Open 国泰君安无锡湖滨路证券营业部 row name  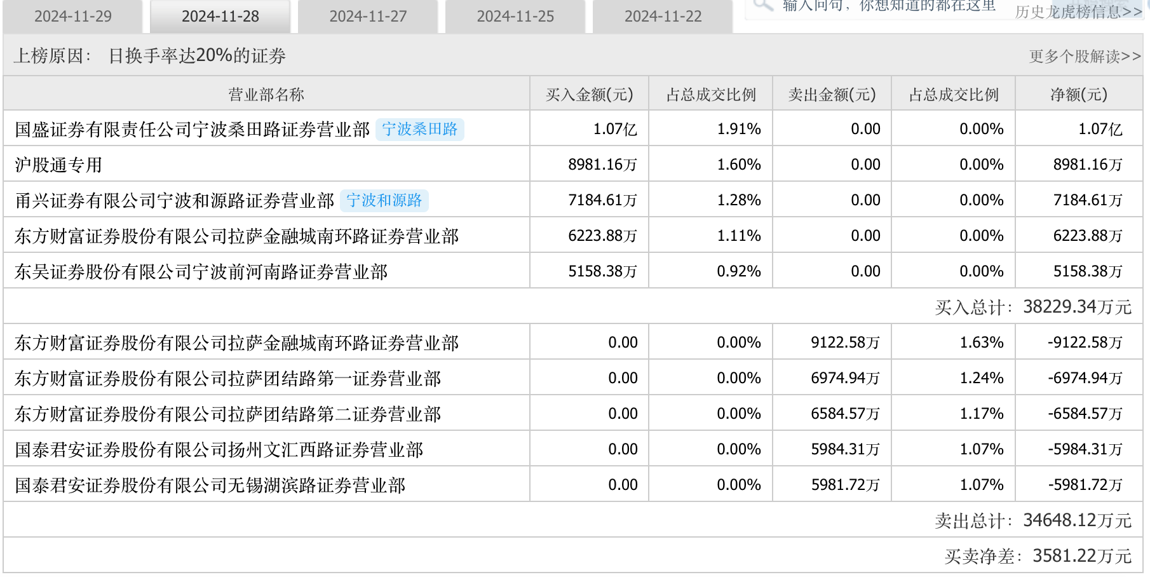click(210, 485)
